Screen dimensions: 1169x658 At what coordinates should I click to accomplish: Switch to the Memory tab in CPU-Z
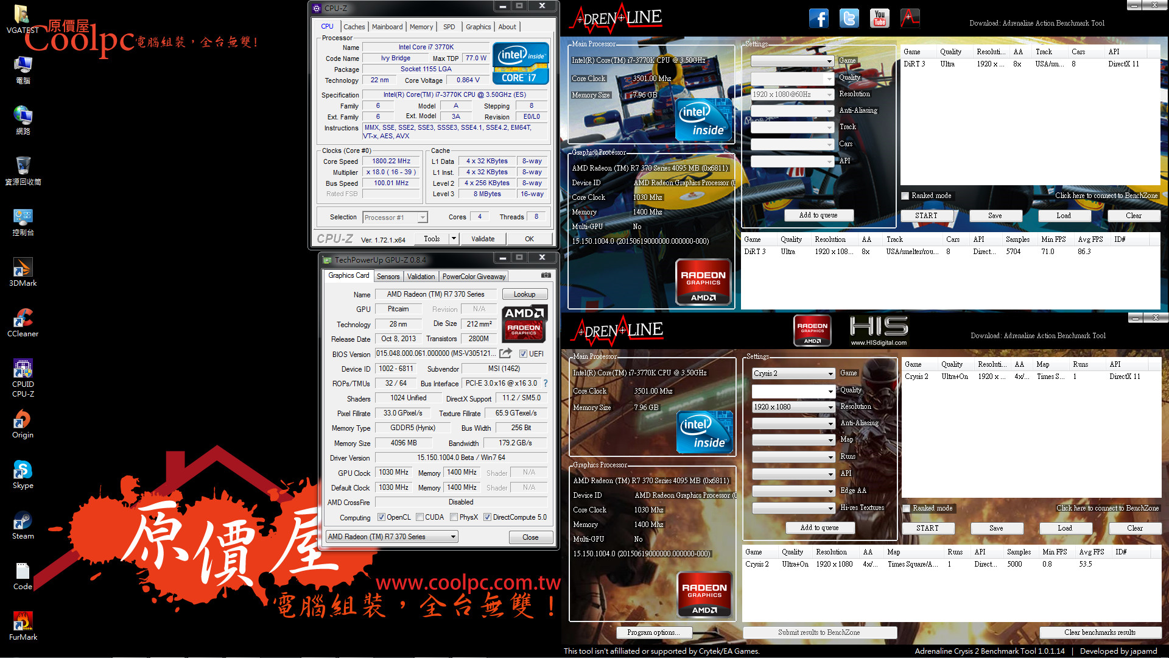pos(421,27)
